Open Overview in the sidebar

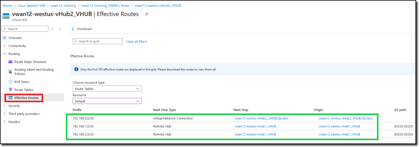(15, 38)
